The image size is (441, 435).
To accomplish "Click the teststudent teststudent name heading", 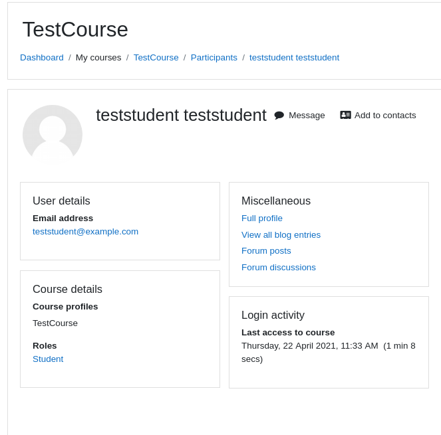I will (181, 115).
